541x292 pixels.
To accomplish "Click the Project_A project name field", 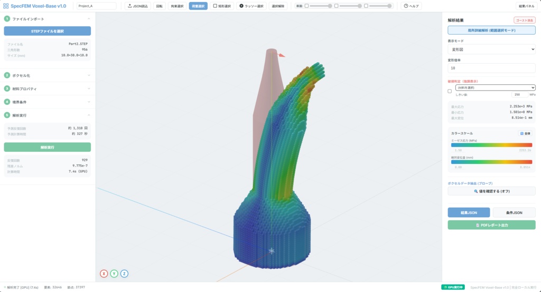I will tap(96, 6).
